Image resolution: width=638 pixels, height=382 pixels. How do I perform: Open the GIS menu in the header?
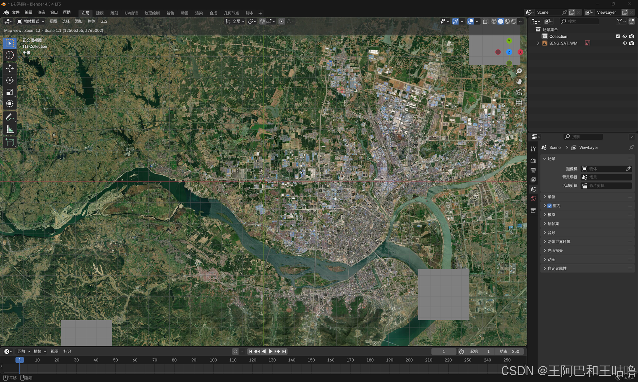(104, 21)
